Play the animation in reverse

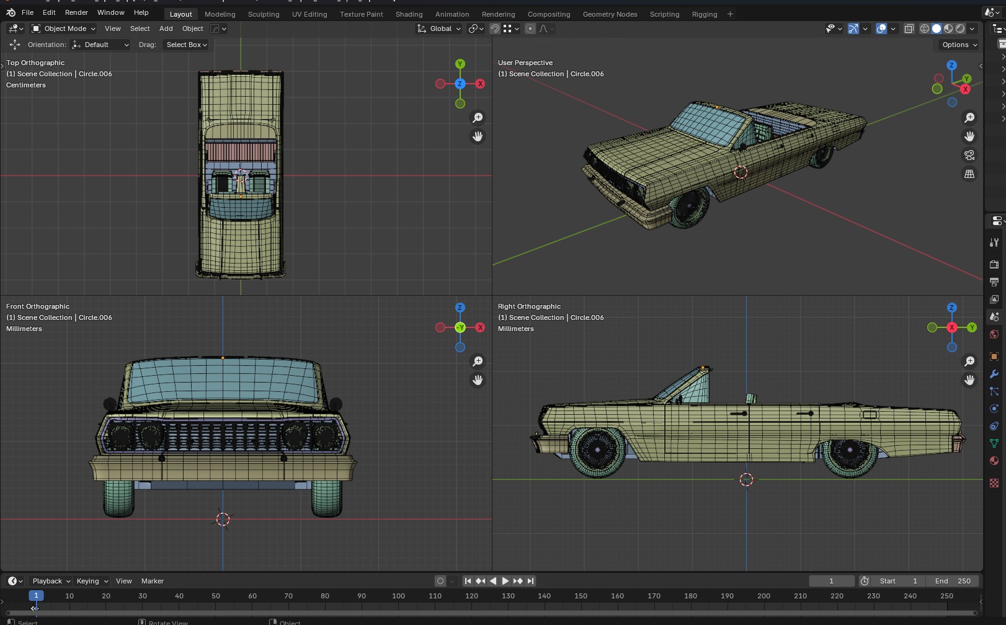click(492, 581)
